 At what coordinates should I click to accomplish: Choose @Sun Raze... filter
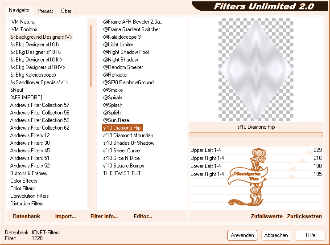coord(118,120)
